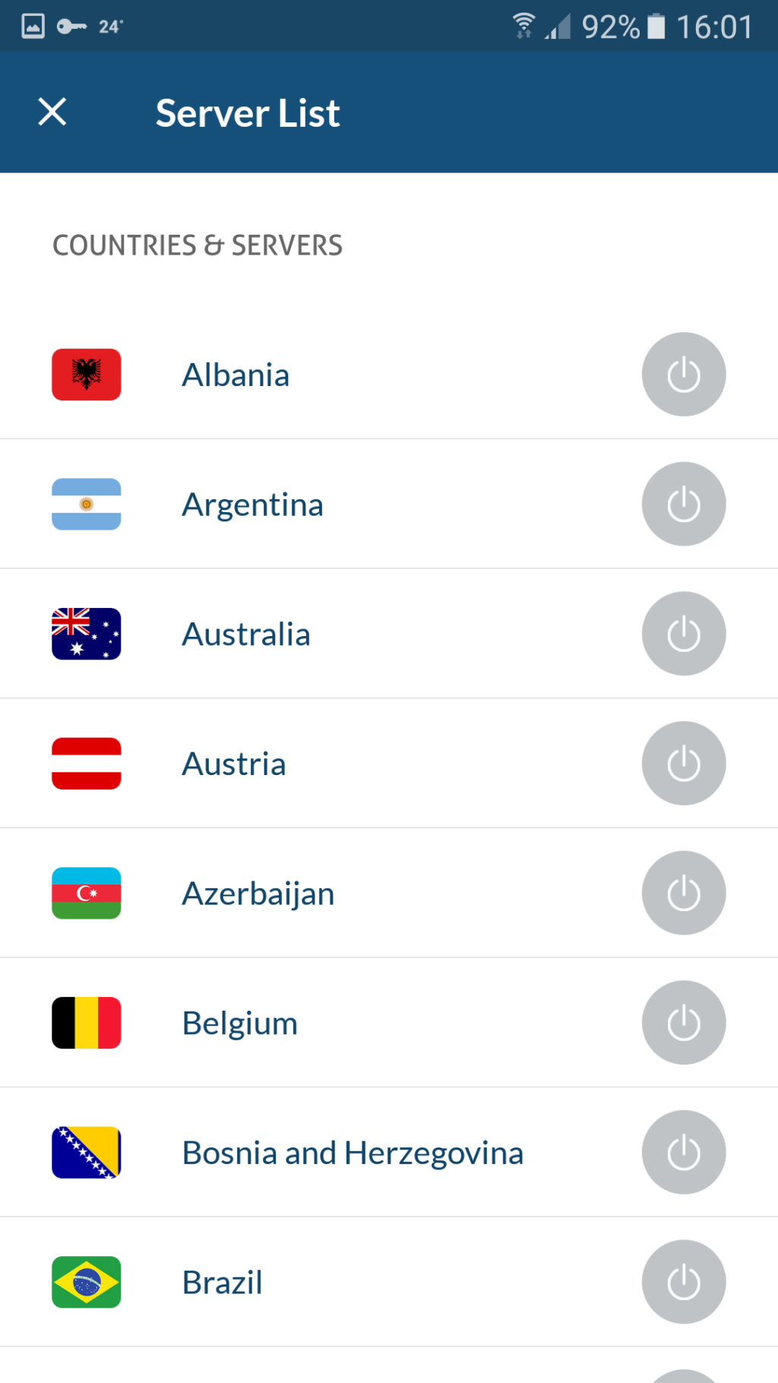Tap the Bosnia and Herzegovina flag
Image resolution: width=778 pixels, height=1383 pixels.
[87, 1153]
